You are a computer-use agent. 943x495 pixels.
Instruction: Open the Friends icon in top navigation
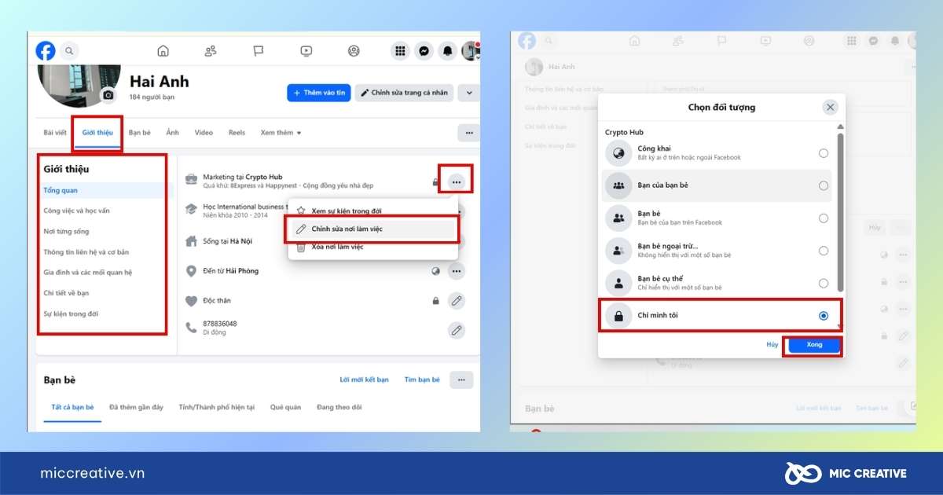211,51
